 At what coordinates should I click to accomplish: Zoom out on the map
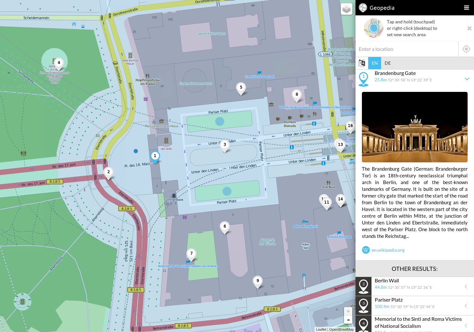point(348,320)
